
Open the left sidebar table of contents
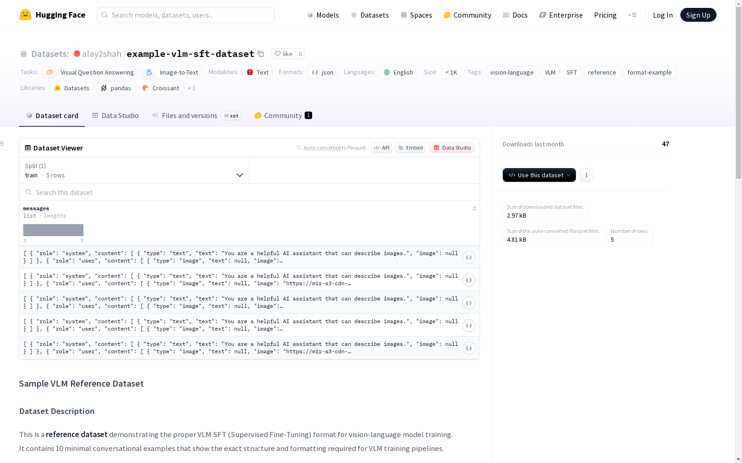tap(2, 144)
